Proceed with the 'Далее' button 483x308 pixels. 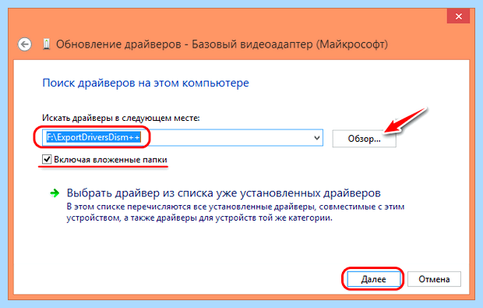click(x=373, y=279)
